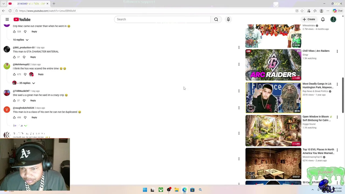The image size is (345, 194).
Task: Reply to the Crip Mac crazier comment
Action: 34,32
